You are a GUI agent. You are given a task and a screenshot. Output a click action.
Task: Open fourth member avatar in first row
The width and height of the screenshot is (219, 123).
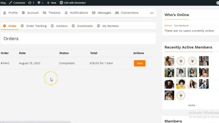(x=204, y=61)
